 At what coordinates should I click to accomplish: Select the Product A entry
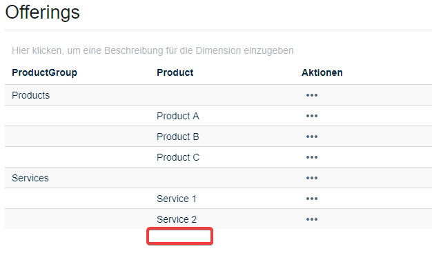pyautogui.click(x=178, y=116)
